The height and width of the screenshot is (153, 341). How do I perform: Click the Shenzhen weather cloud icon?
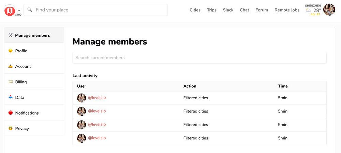click(308, 11)
